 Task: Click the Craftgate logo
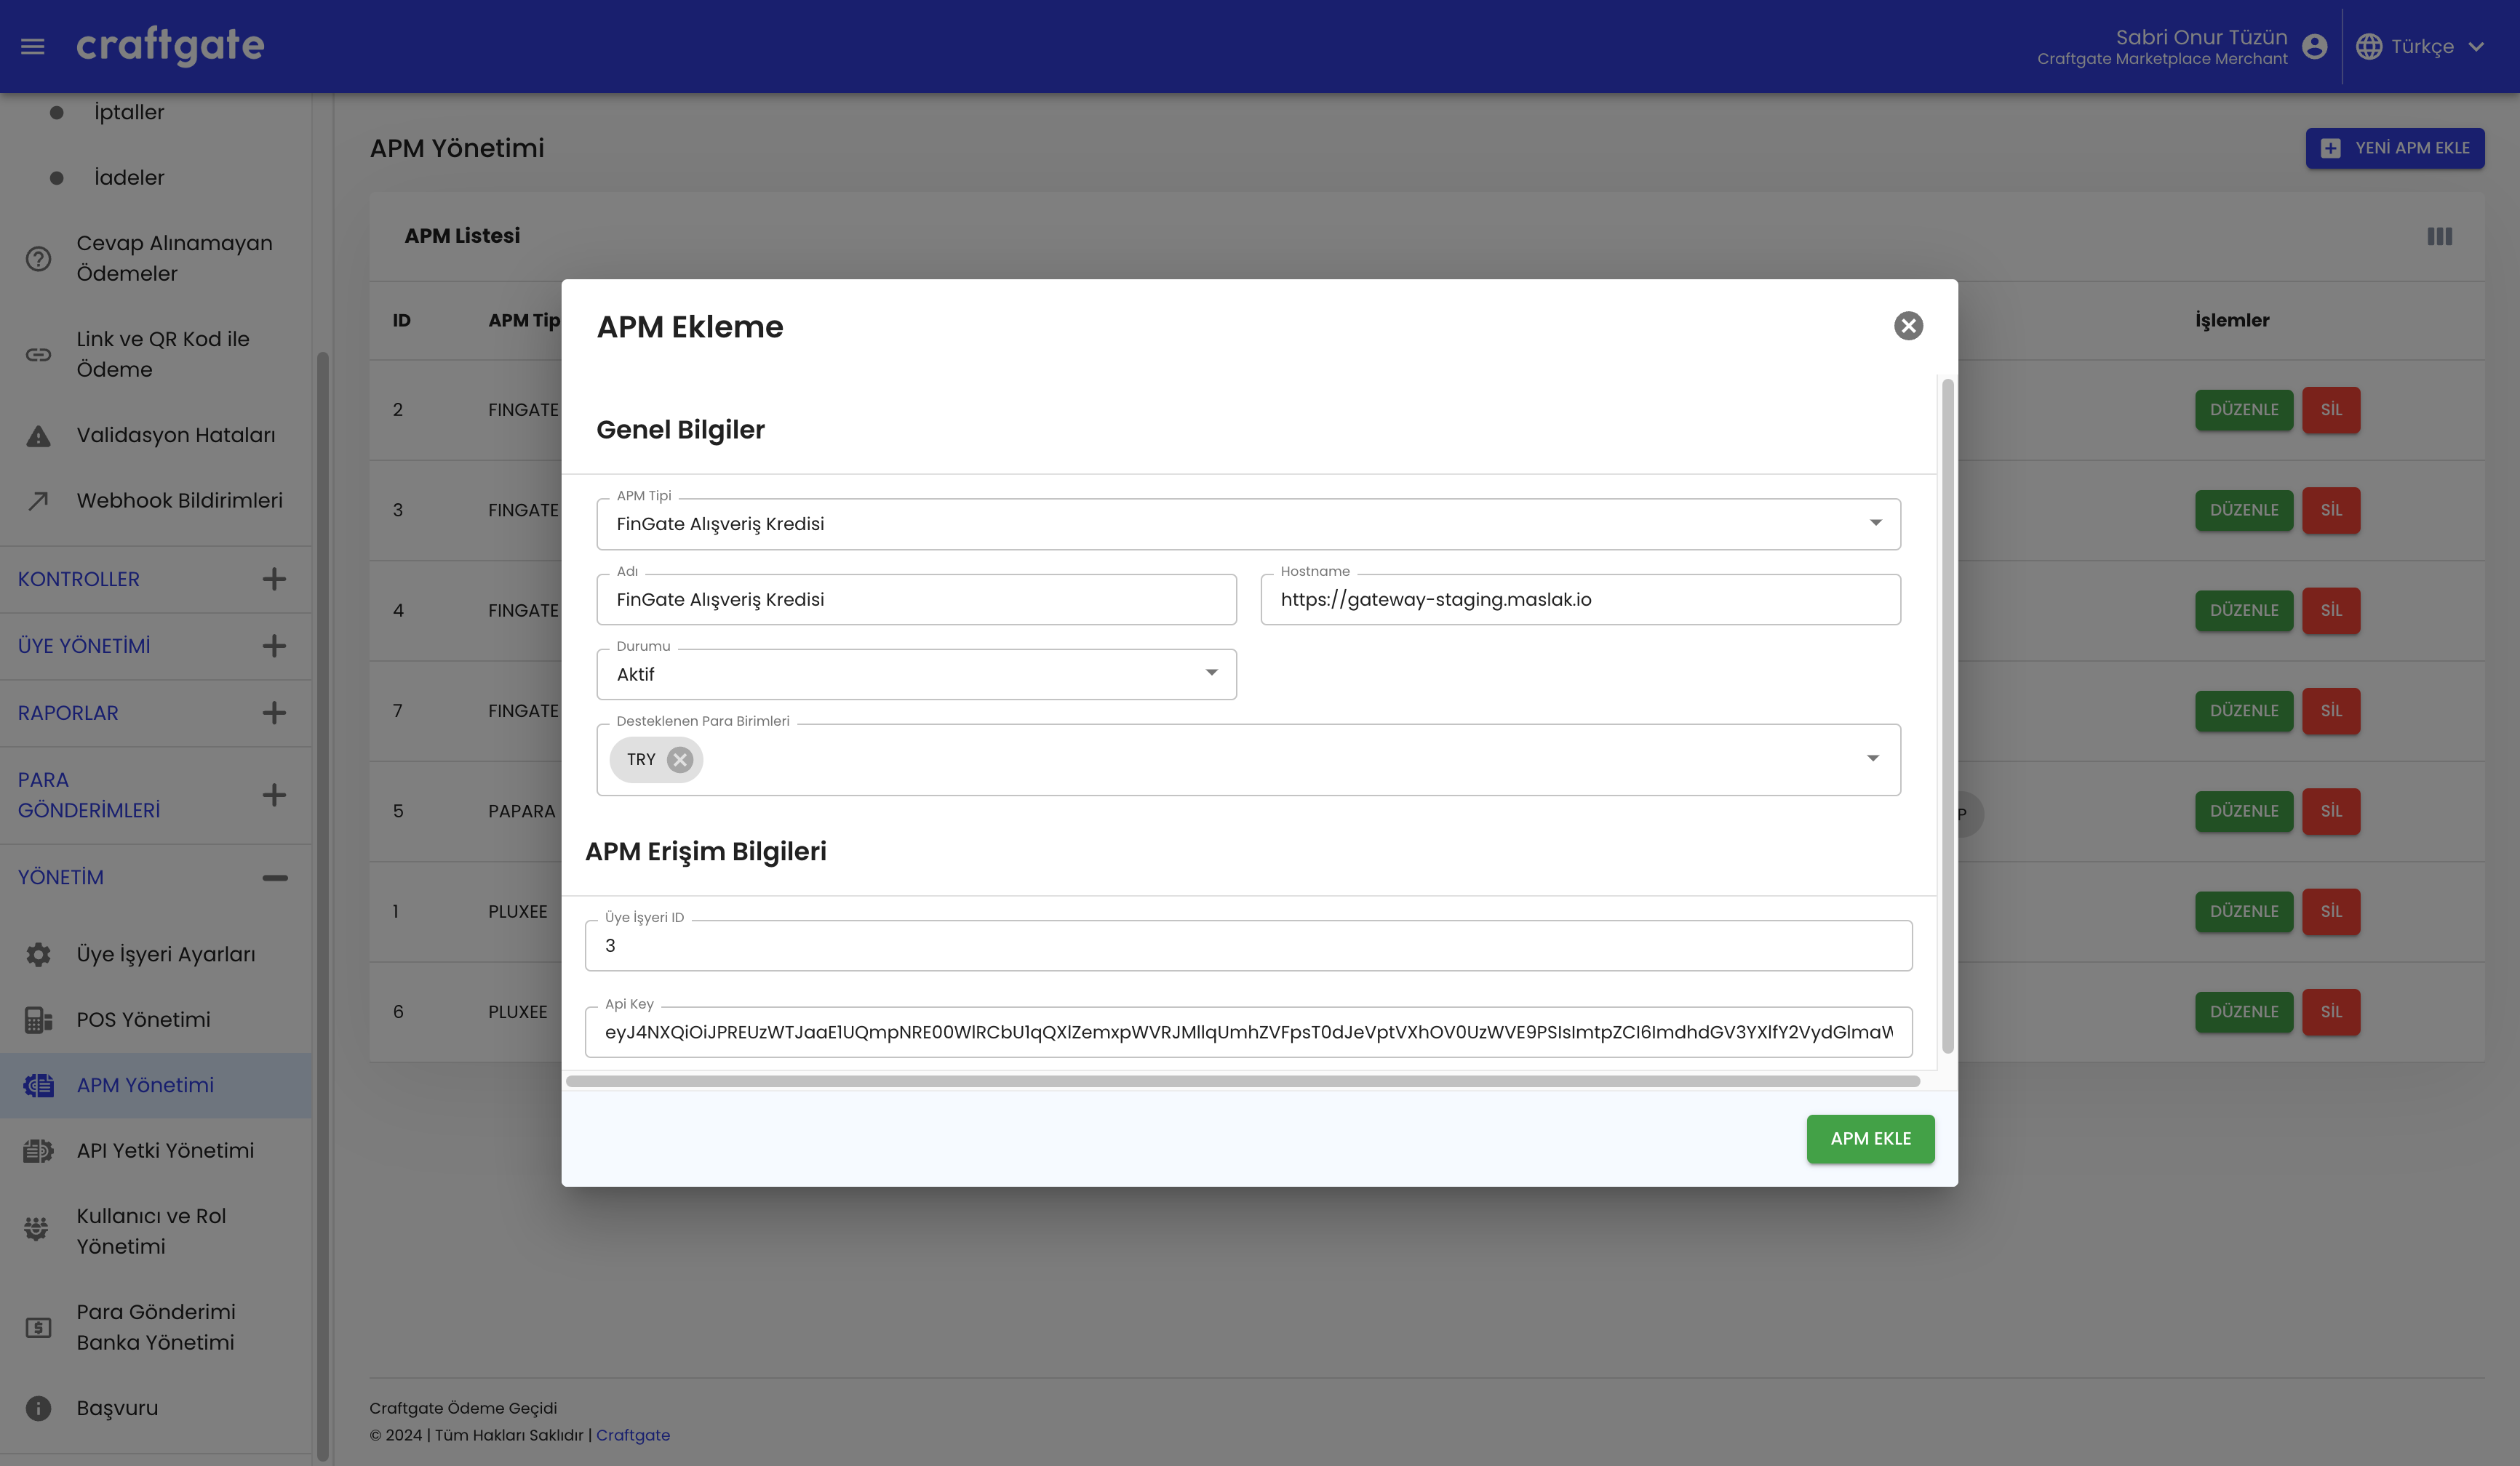(x=170, y=46)
